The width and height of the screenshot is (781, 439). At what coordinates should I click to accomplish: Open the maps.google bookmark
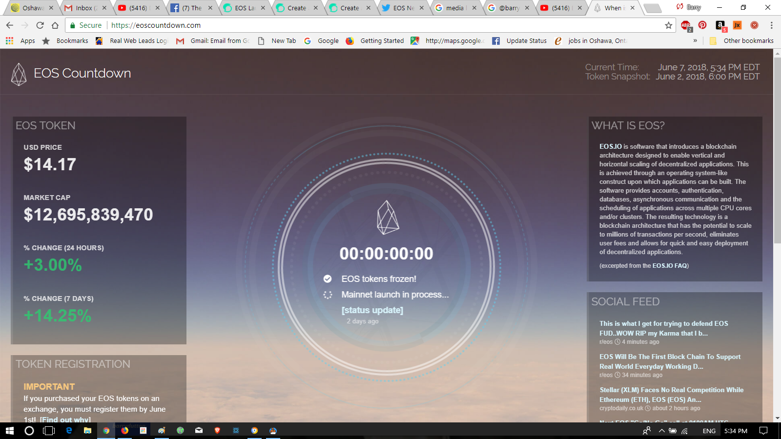tap(448, 41)
